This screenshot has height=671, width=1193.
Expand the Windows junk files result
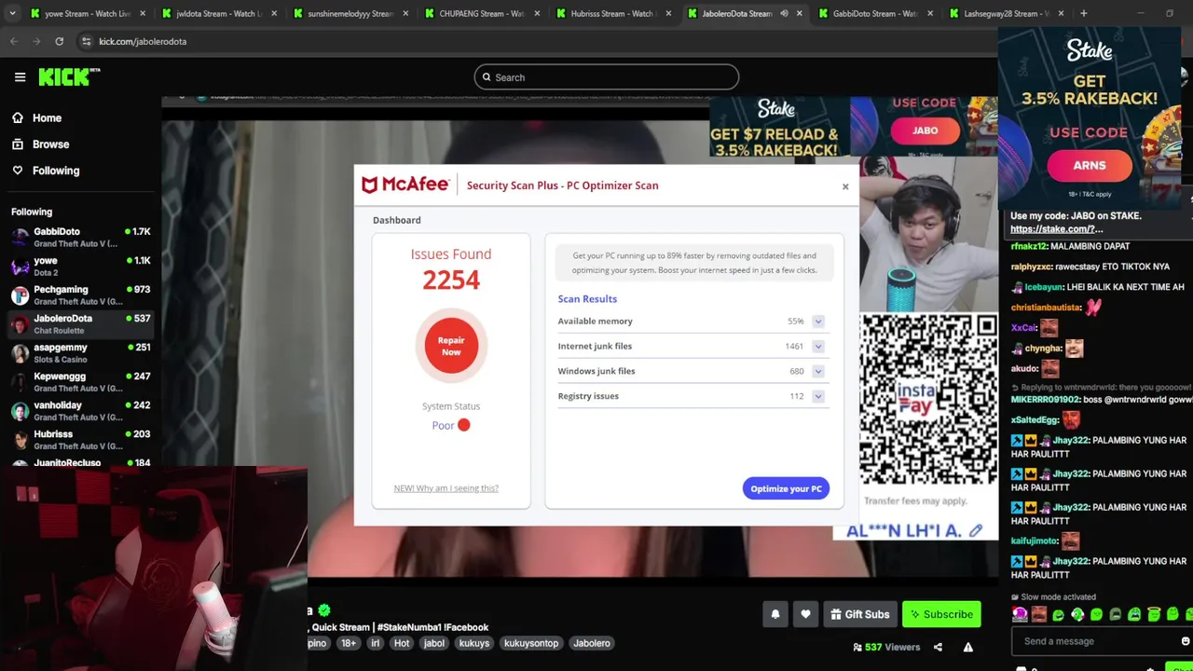(817, 371)
